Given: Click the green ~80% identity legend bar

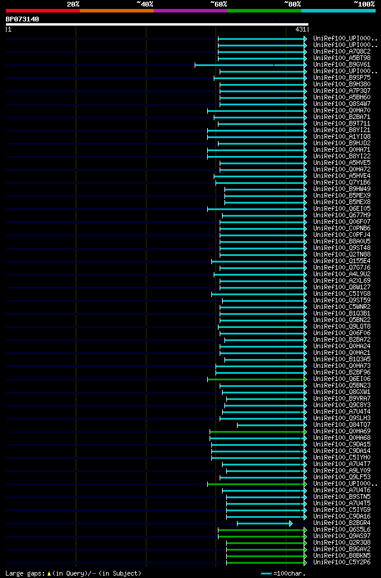Looking at the screenshot, I should tap(264, 11).
